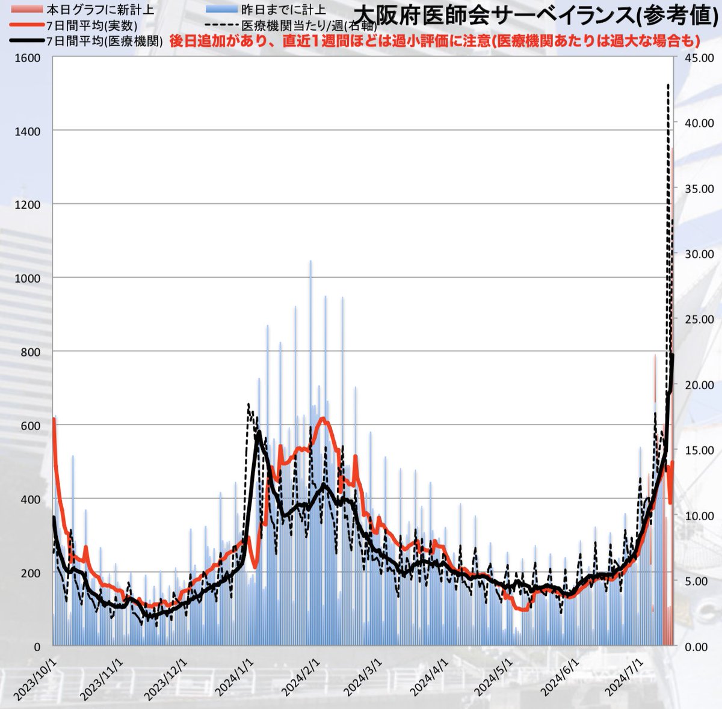Click the red average line peak in February 2024

point(323,419)
